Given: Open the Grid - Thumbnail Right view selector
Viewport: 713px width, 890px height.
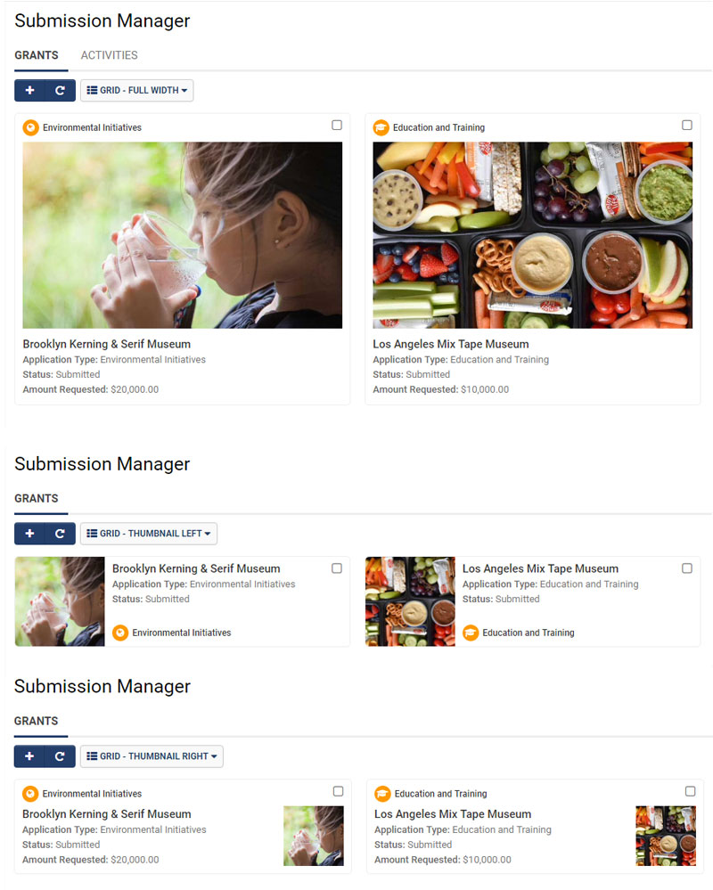Looking at the screenshot, I should click(x=152, y=756).
